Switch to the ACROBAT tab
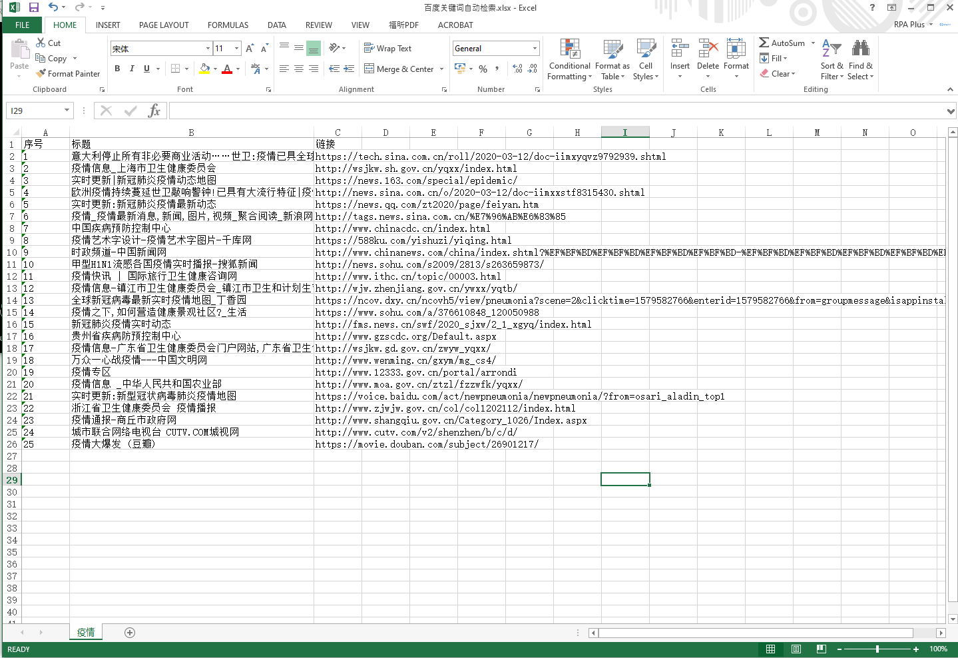 455,25
